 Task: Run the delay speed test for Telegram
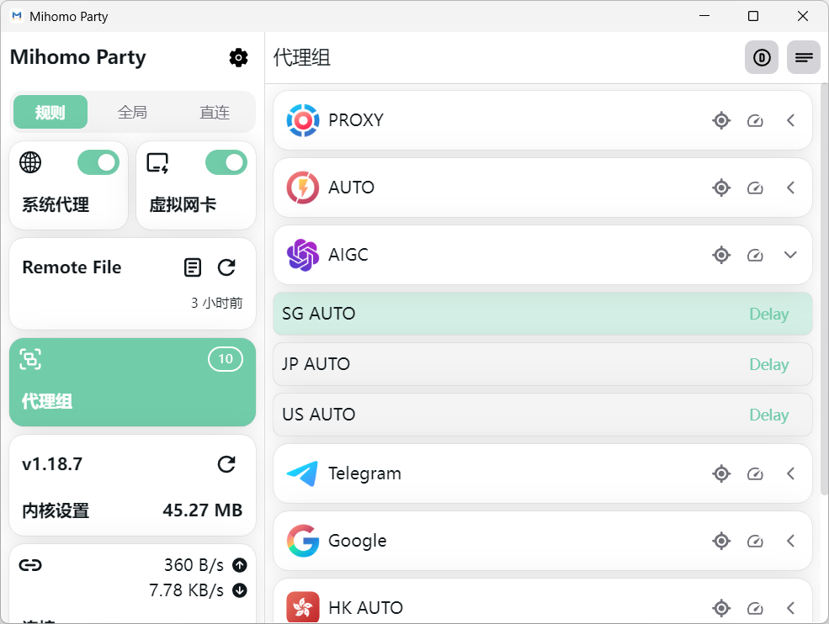[x=755, y=473]
